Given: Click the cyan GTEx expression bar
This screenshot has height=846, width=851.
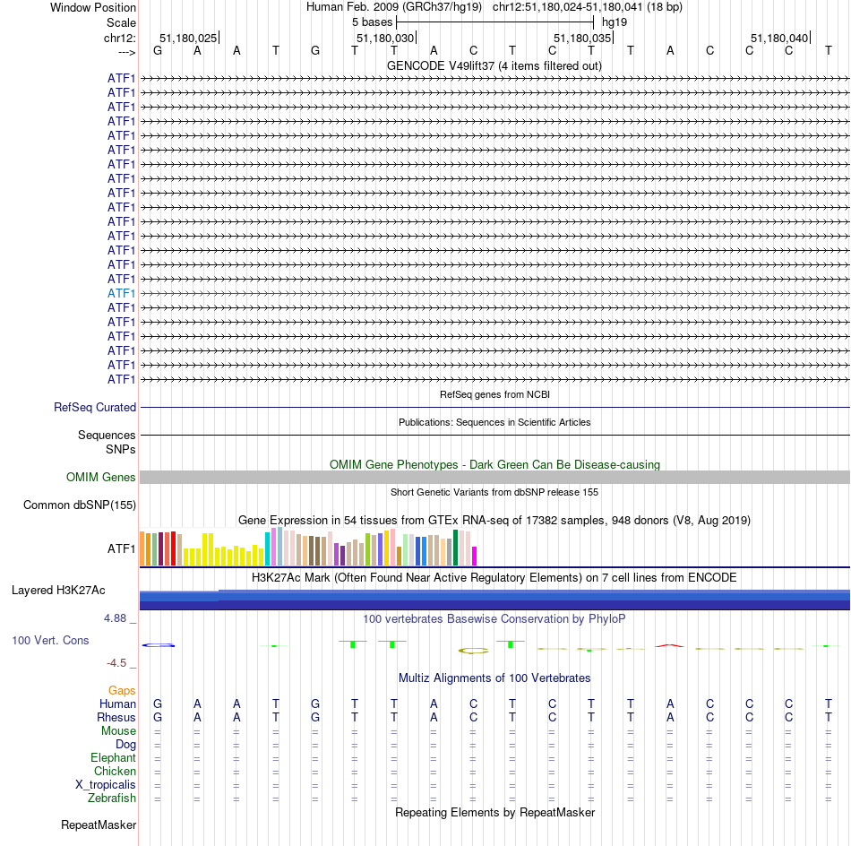Looking at the screenshot, I should tap(268, 549).
